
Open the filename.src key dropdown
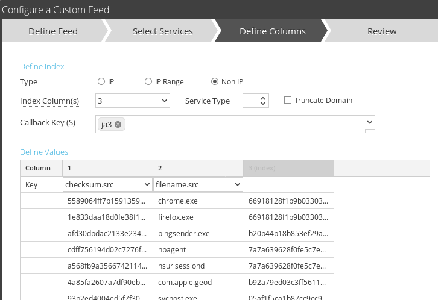click(x=198, y=184)
